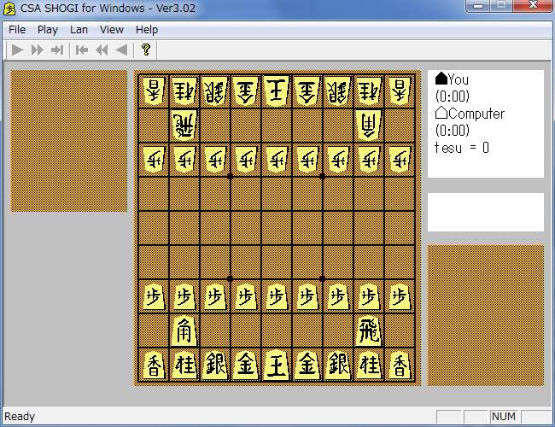Select your leftmost pawn (歩)

tap(154, 296)
